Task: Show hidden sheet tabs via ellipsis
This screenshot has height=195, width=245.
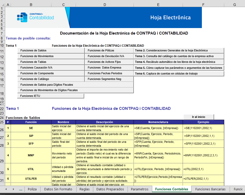Action: (21, 189)
